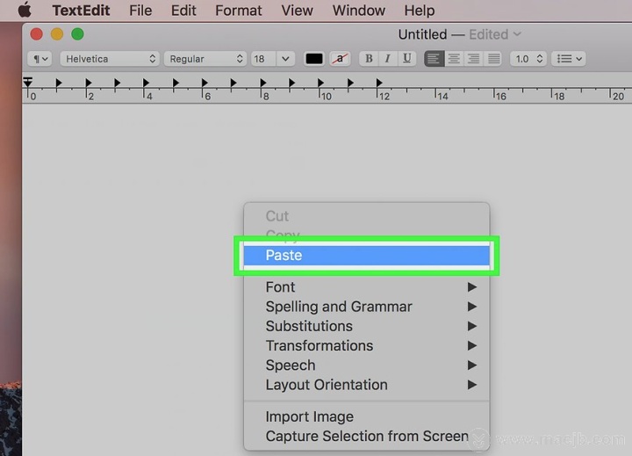This screenshot has height=456, width=632.
Task: Click the font size field showing 18
Action: click(263, 59)
